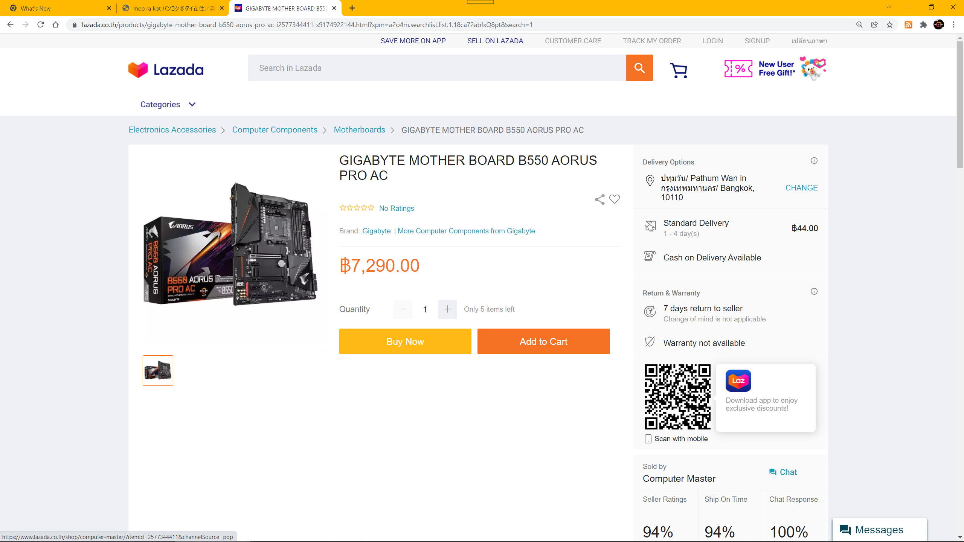Bookmark this page with star icon
Viewport: 964px width, 542px height.
point(889,25)
